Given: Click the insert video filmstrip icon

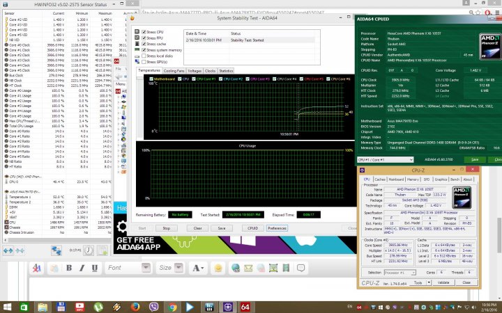Looking at the screenshot, I should tap(286, 268).
